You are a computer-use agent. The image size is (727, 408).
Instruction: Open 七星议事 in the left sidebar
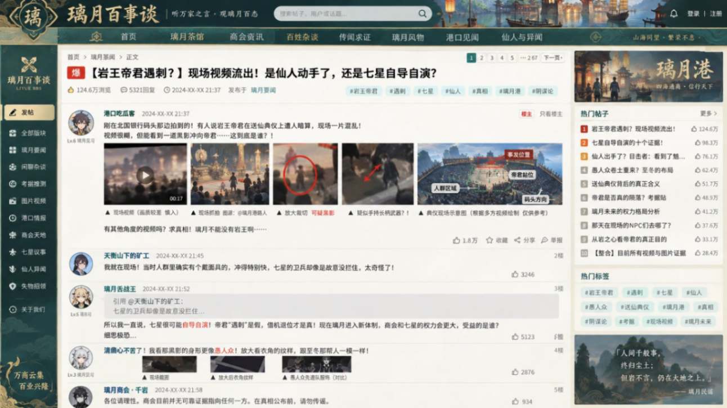click(29, 252)
